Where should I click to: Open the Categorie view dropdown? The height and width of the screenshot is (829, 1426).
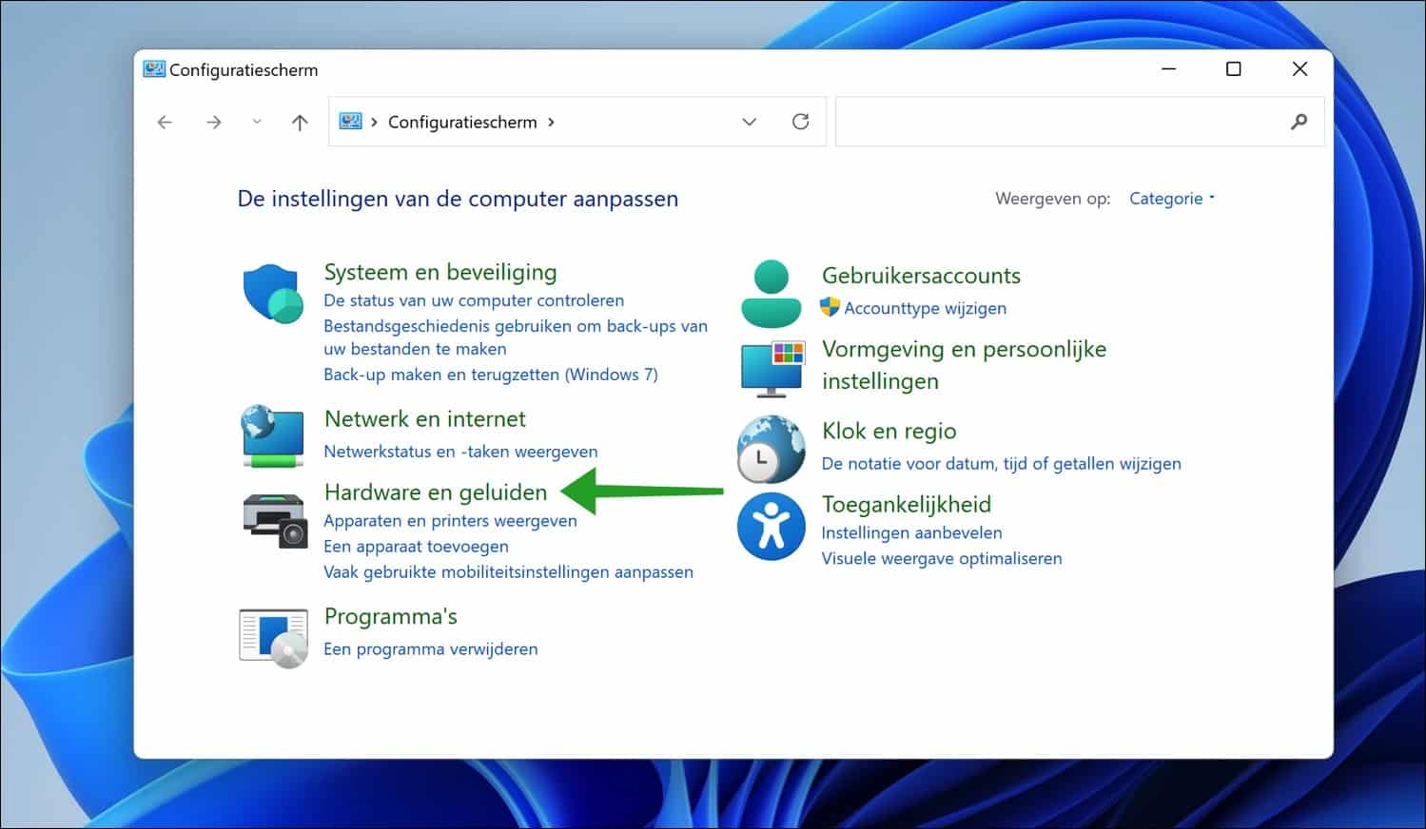pos(1170,198)
